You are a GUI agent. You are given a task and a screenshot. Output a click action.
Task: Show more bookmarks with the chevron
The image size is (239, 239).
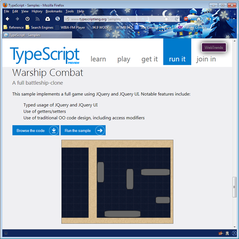[235, 28]
